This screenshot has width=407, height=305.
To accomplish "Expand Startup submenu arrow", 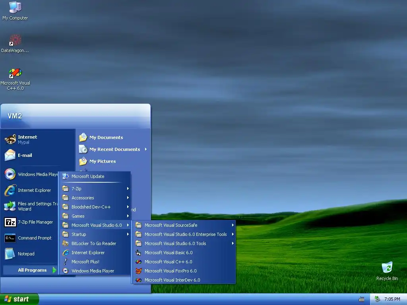I will [128, 234].
